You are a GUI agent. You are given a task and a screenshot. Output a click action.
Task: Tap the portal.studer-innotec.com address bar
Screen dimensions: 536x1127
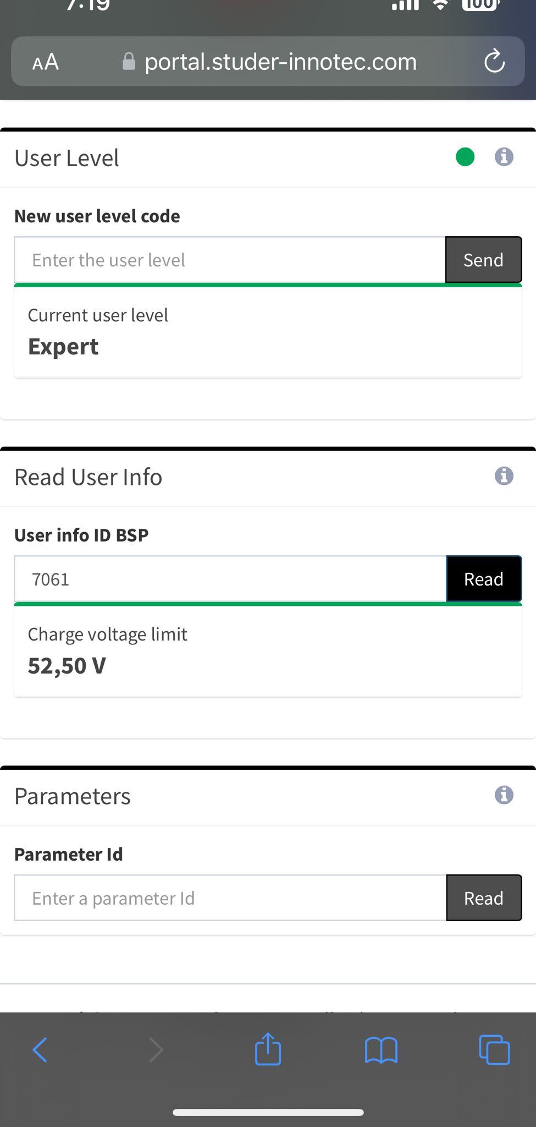pos(280,62)
